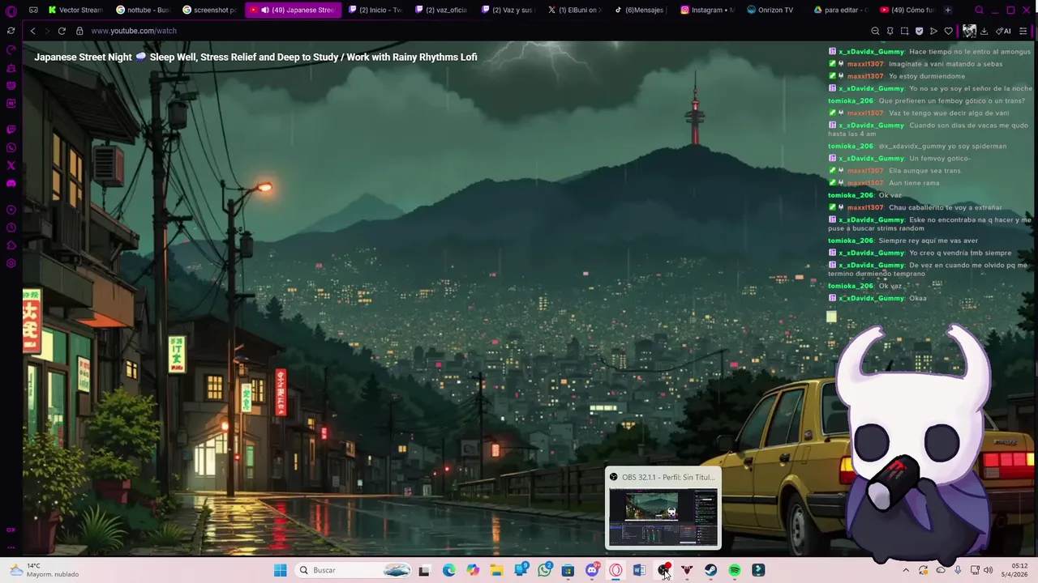Open the new tab plus button
Image resolution: width=1038 pixels, height=583 pixels.
(948, 10)
